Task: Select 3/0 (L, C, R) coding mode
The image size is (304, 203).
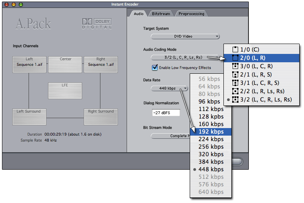Action: pyautogui.click(x=262, y=66)
